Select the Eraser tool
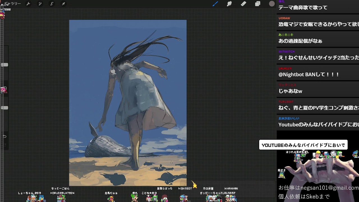359x202 pixels. [243, 4]
